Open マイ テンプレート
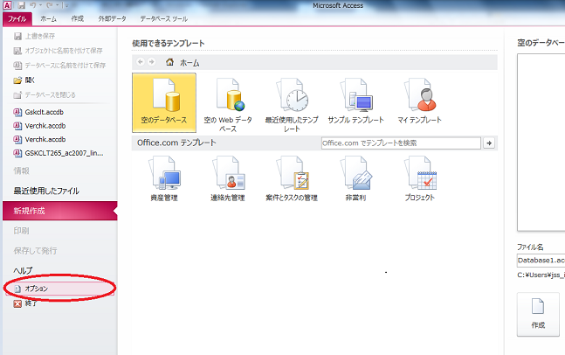Screen dimensions: 565x355 (x=419, y=101)
